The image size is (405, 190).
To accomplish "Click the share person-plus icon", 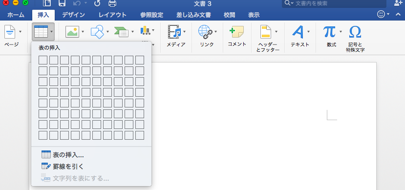I will pyautogui.click(x=398, y=3).
